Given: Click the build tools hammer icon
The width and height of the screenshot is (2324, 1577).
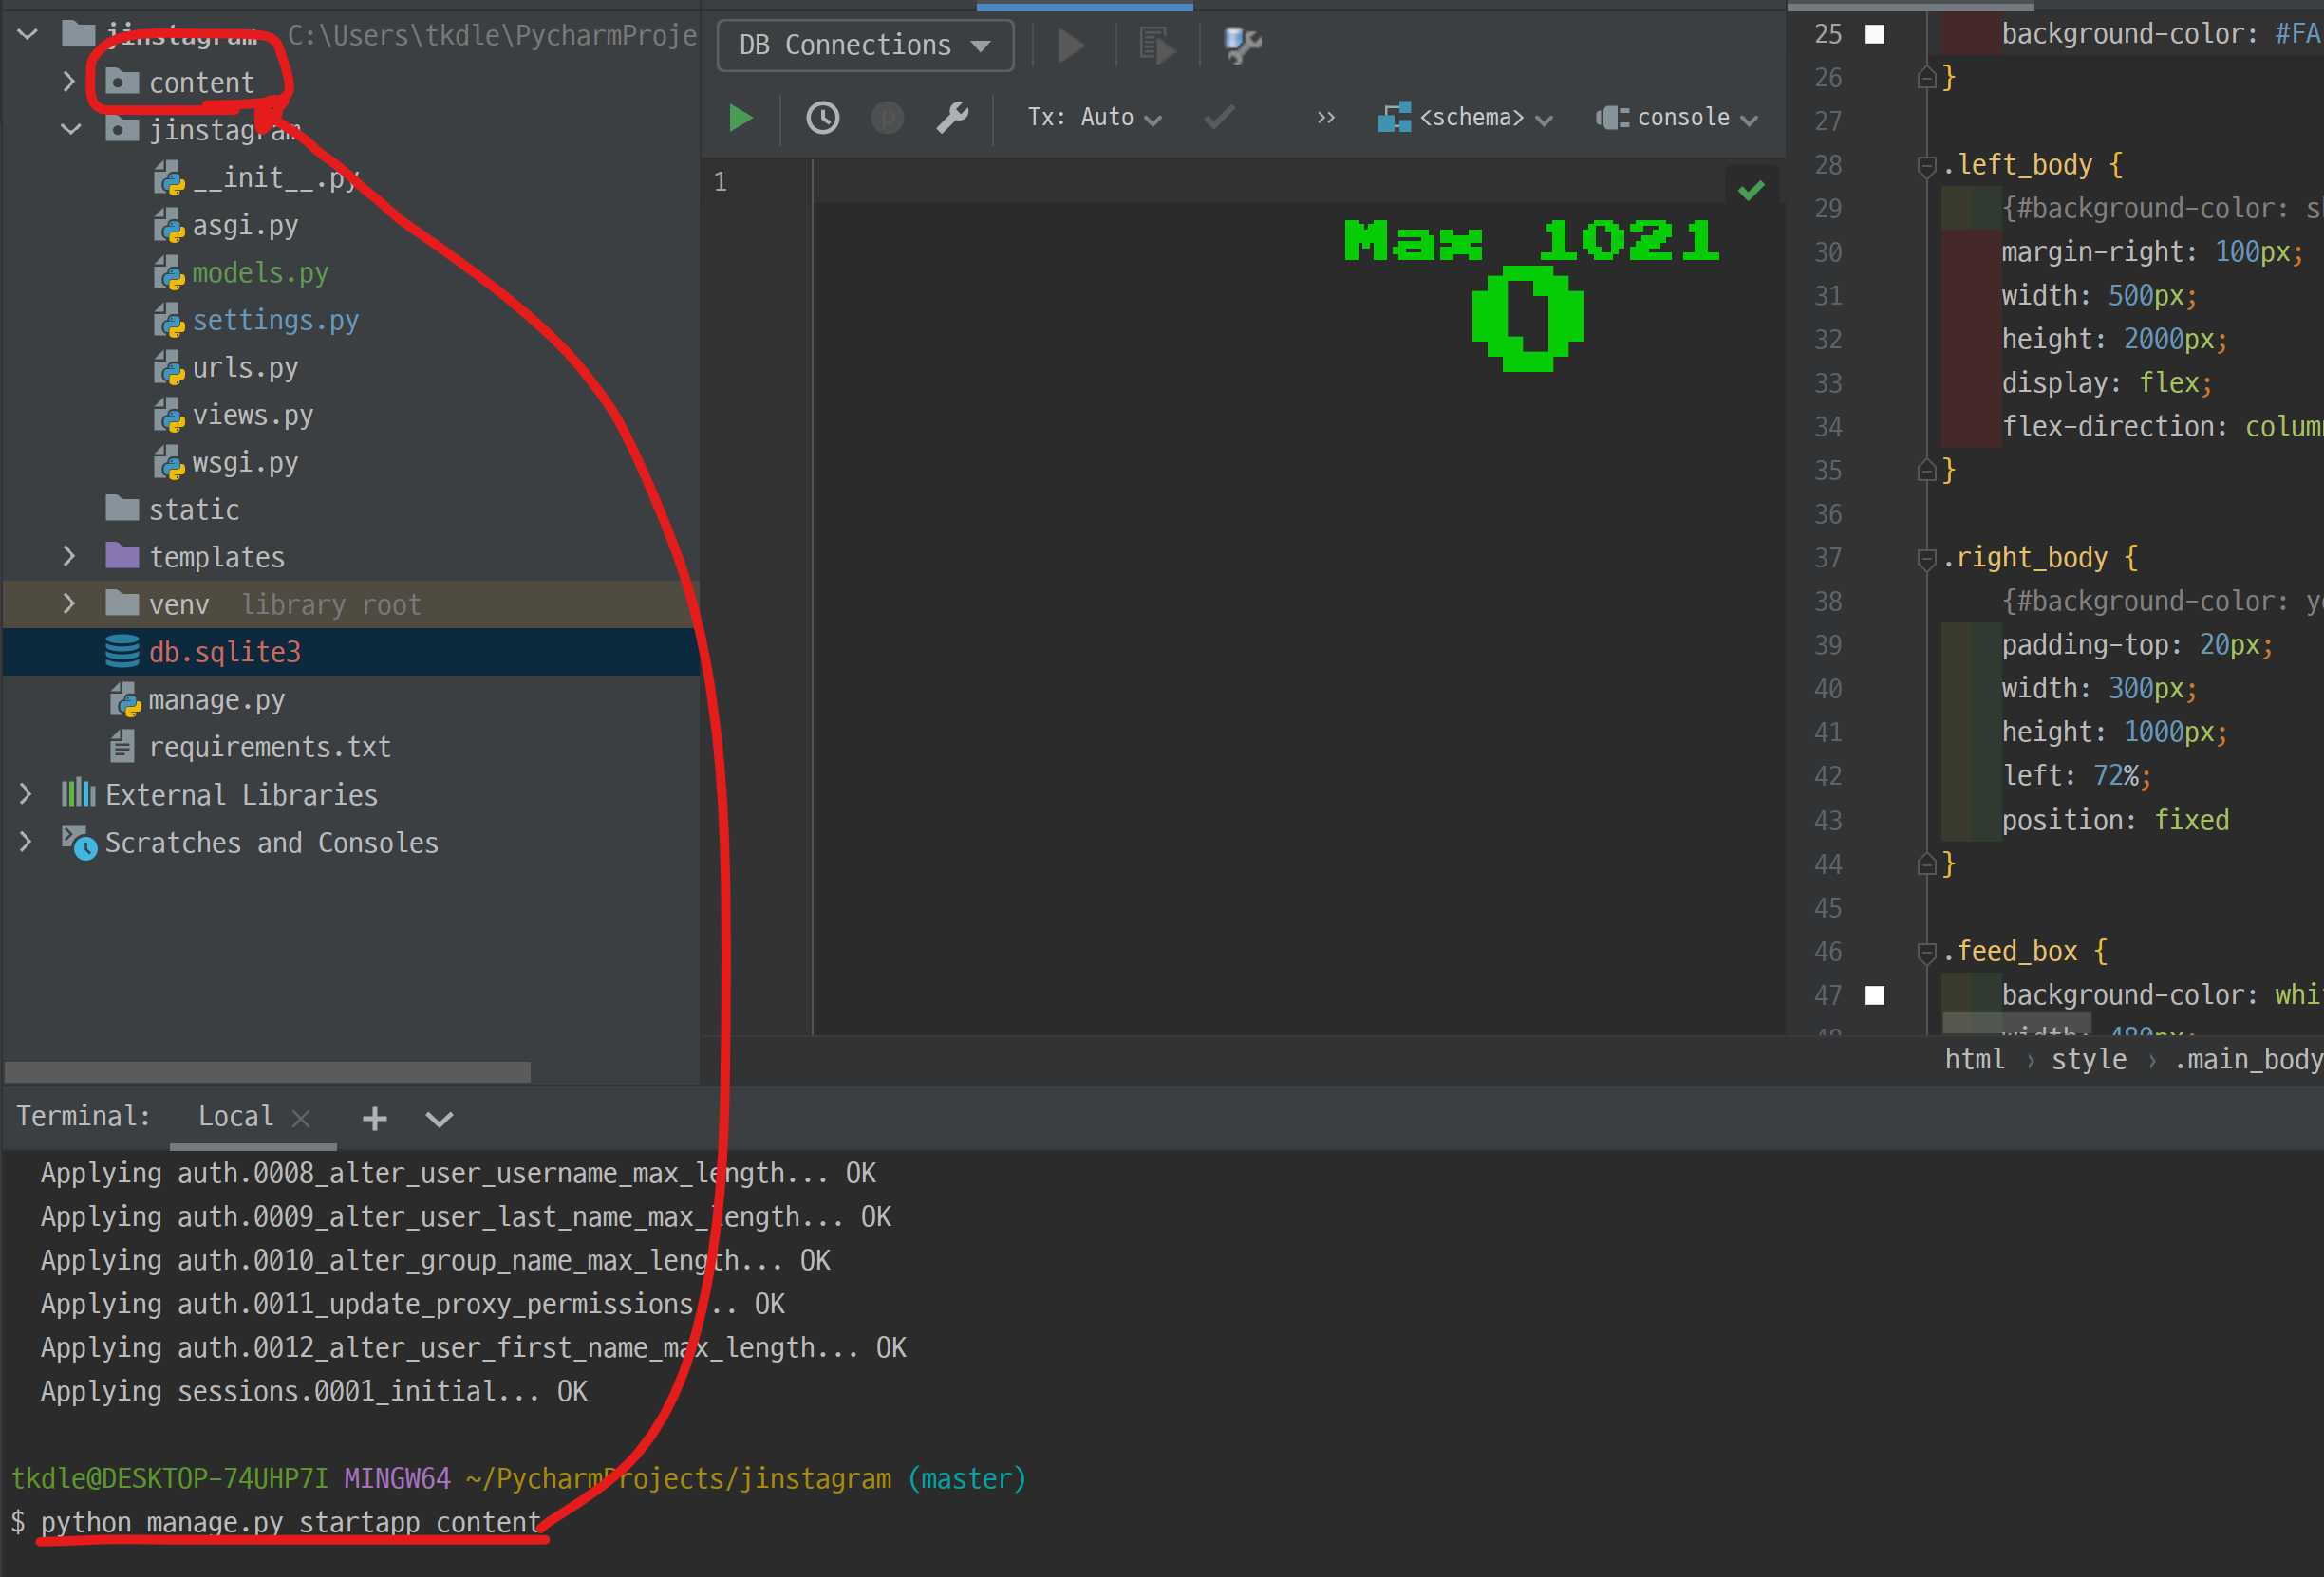Looking at the screenshot, I should pos(1242,44).
